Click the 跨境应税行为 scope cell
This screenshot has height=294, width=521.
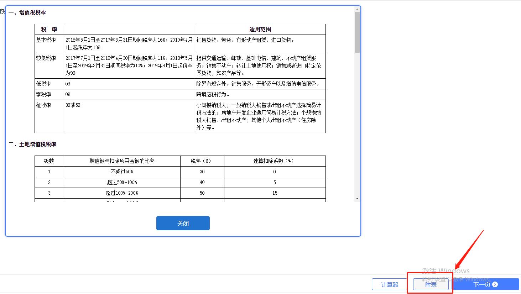point(213,94)
